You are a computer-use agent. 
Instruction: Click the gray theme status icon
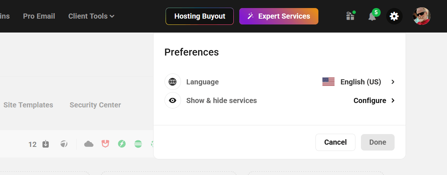64,144
